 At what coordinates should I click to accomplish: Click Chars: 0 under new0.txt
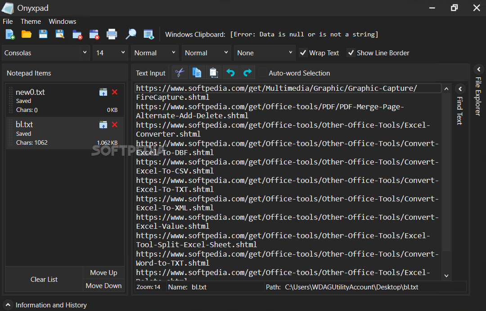(27, 110)
